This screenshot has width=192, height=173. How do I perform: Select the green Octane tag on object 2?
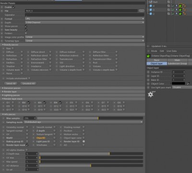point(180,13)
